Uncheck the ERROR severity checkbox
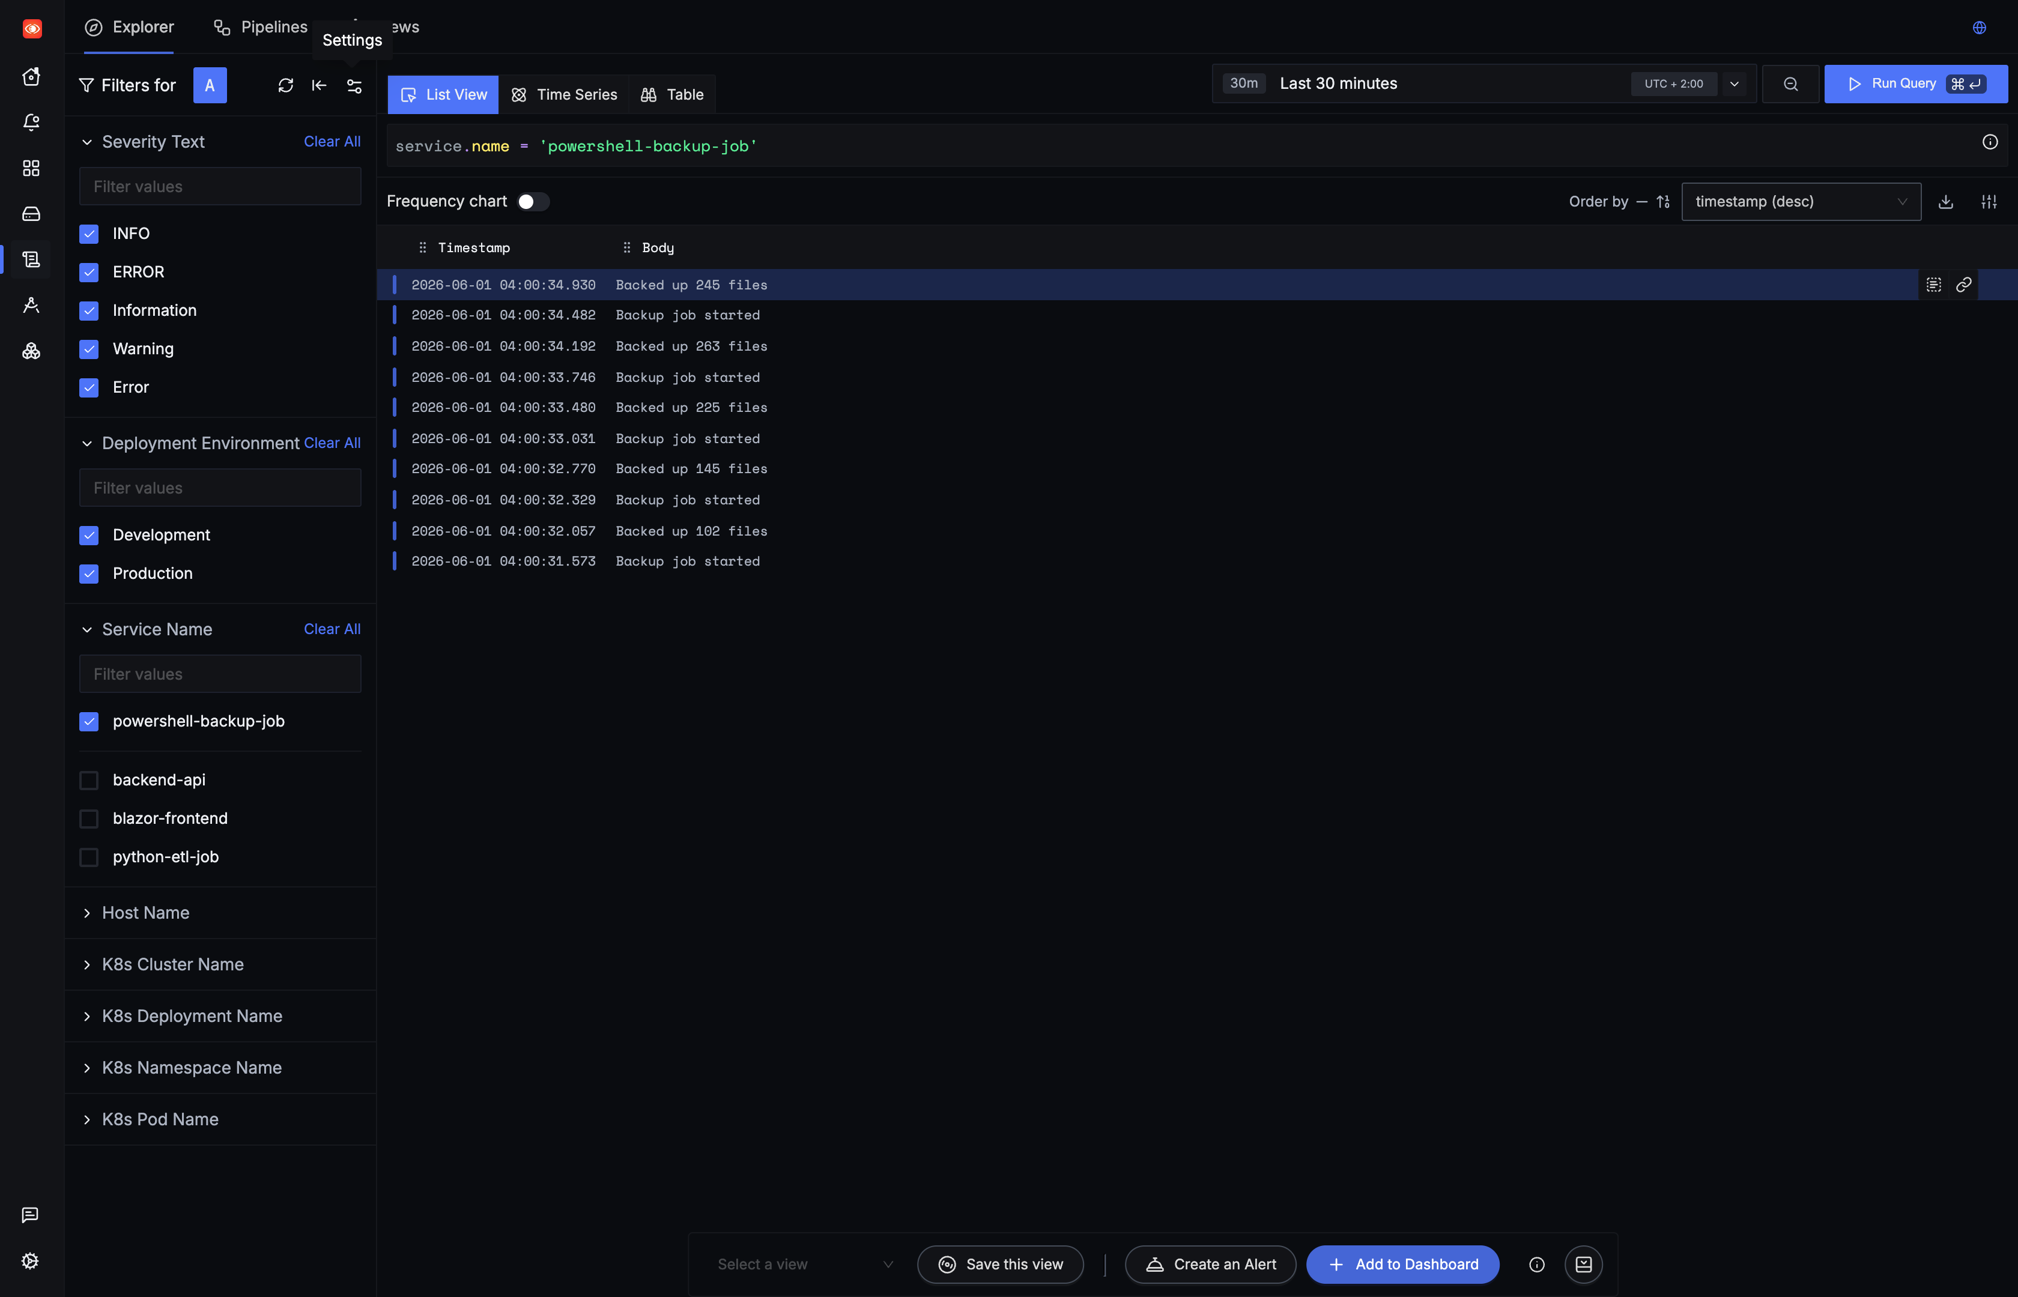The width and height of the screenshot is (2018, 1297). tap(88, 272)
